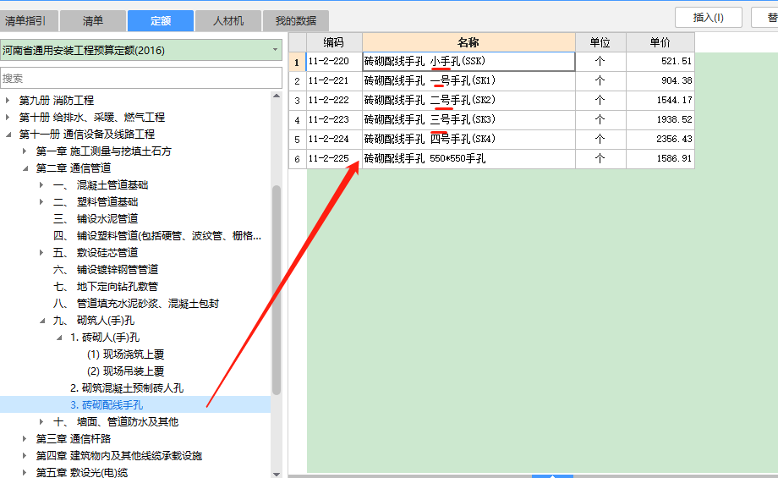This screenshot has width=778, height=478.
Task: Select code cell 11-2-223
Action: (334, 119)
